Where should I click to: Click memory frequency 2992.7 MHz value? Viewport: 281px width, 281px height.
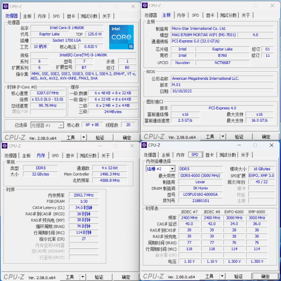[x=84, y=195]
